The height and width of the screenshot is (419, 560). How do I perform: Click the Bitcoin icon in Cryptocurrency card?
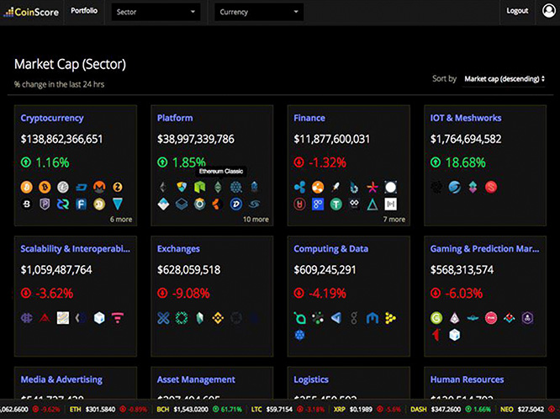pyautogui.click(x=25, y=187)
